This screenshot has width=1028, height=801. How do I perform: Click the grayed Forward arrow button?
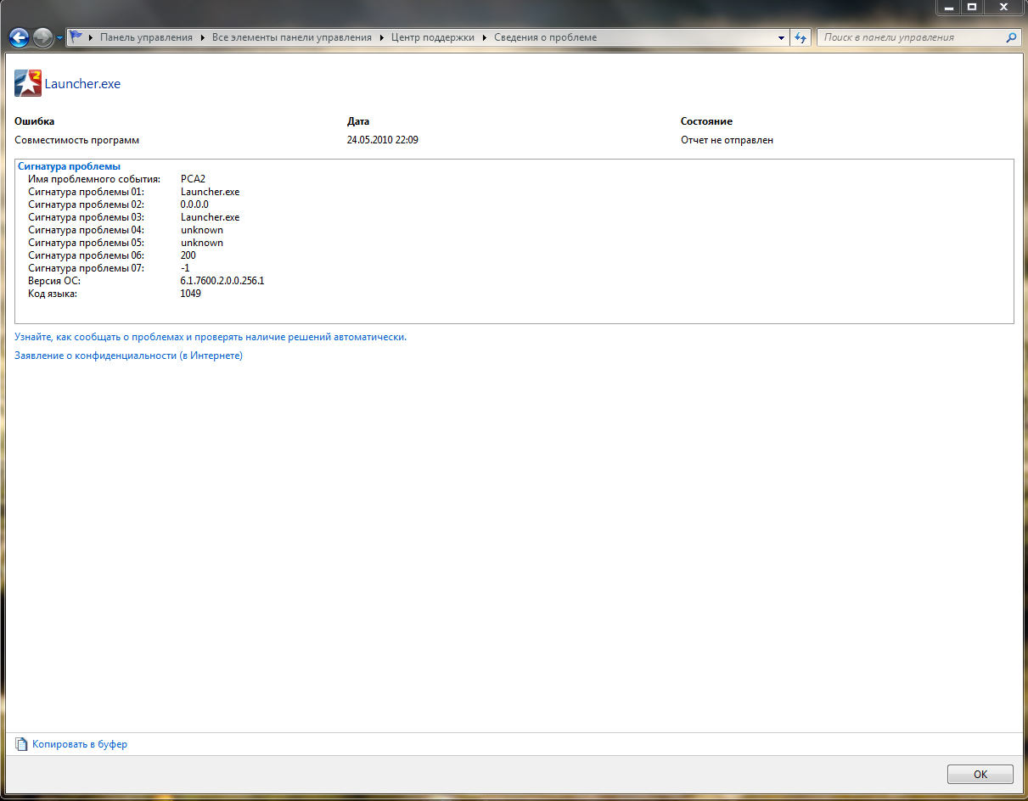pos(42,37)
